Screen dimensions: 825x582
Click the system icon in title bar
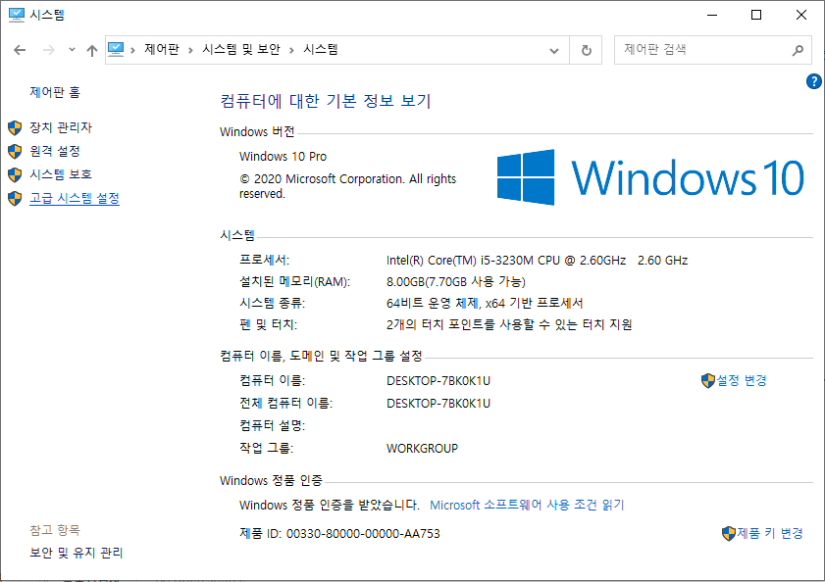(17, 15)
